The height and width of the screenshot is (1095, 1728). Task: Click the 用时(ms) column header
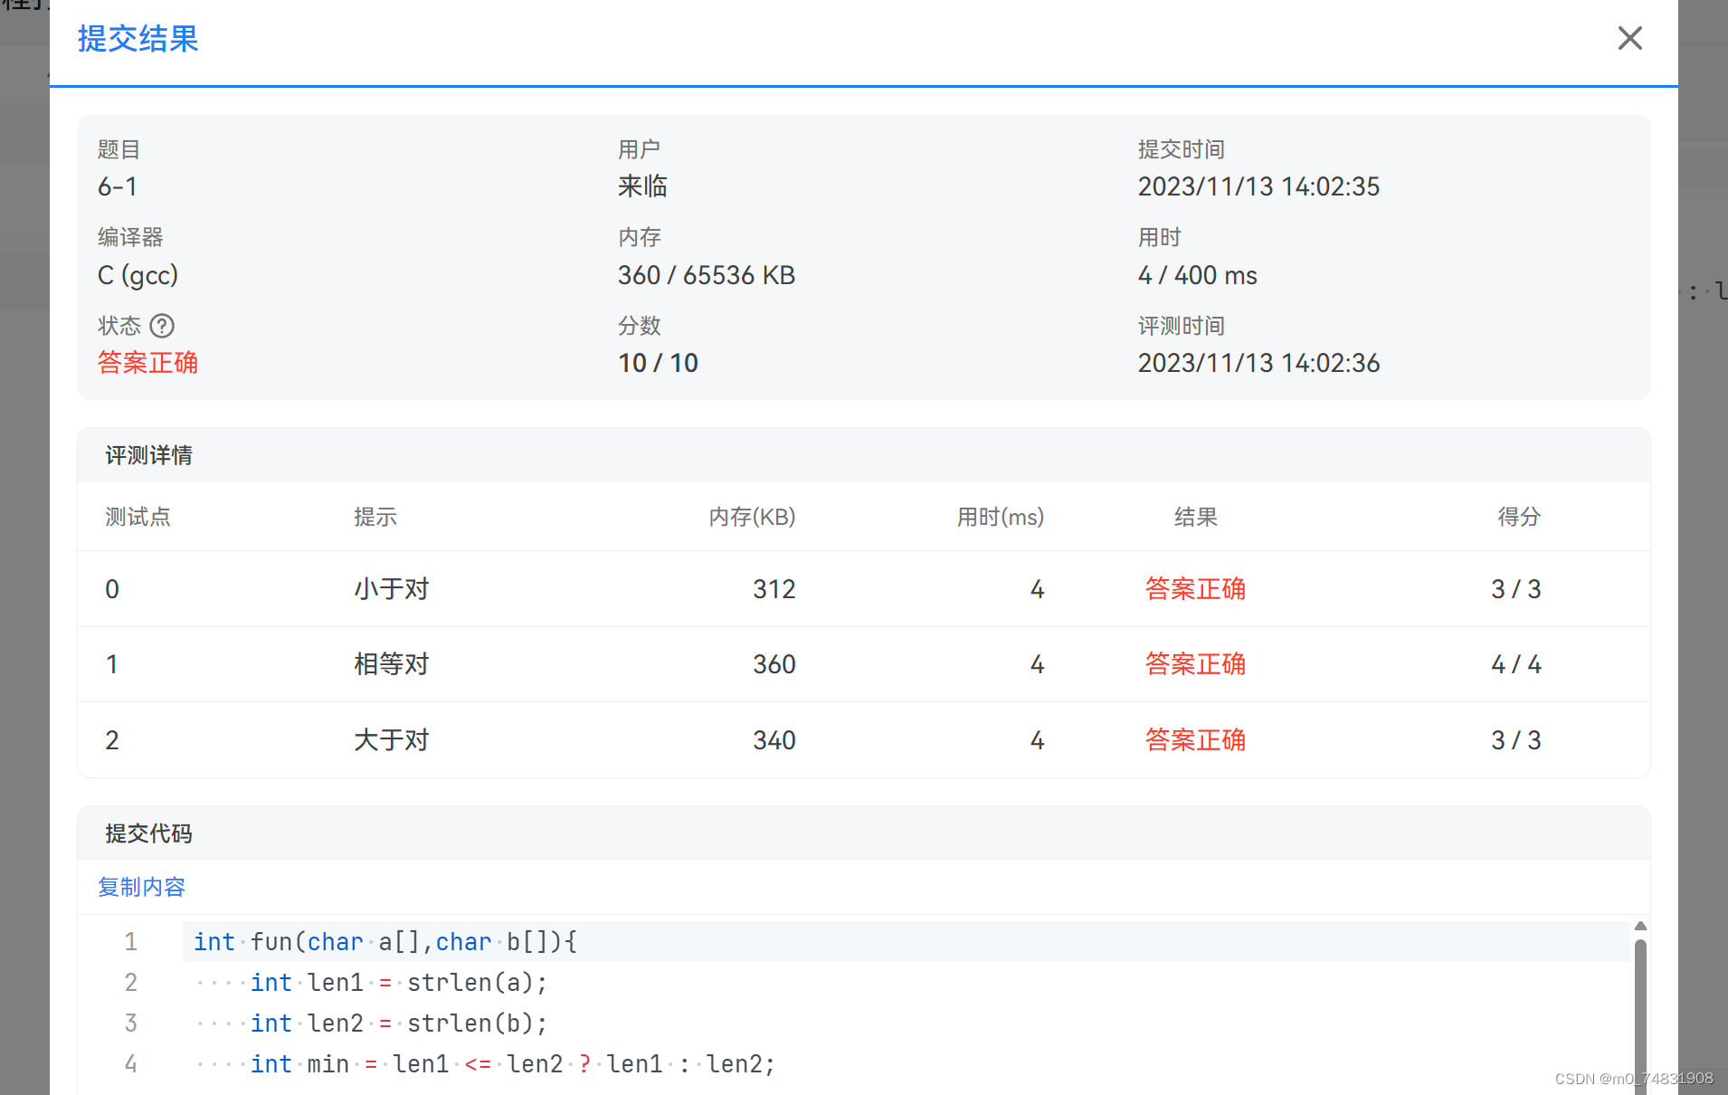pos(1000,517)
